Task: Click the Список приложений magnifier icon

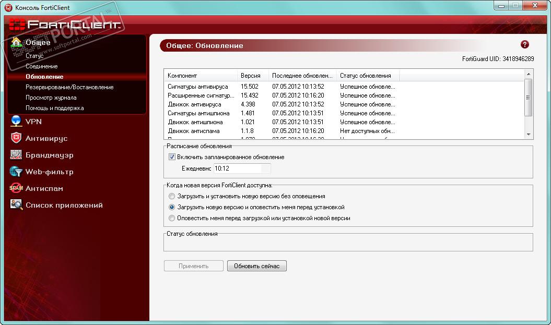Action: point(16,204)
